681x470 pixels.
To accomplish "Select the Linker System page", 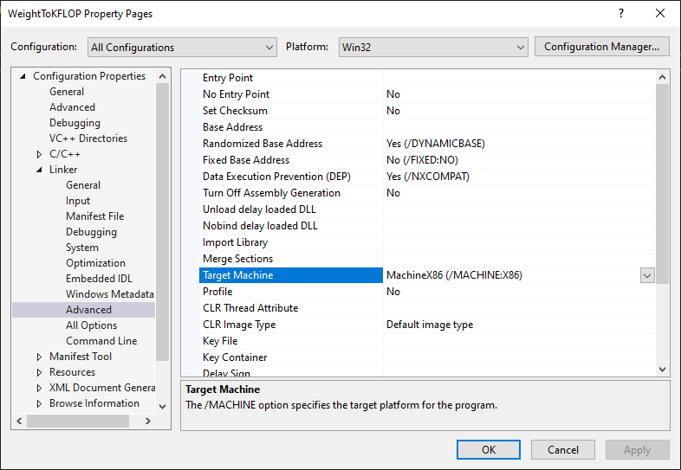I will pos(82,248).
